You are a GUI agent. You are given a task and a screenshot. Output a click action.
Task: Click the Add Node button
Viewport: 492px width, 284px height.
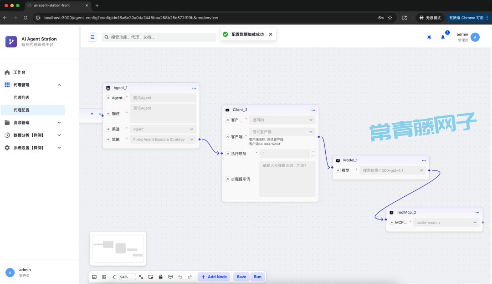click(x=214, y=277)
